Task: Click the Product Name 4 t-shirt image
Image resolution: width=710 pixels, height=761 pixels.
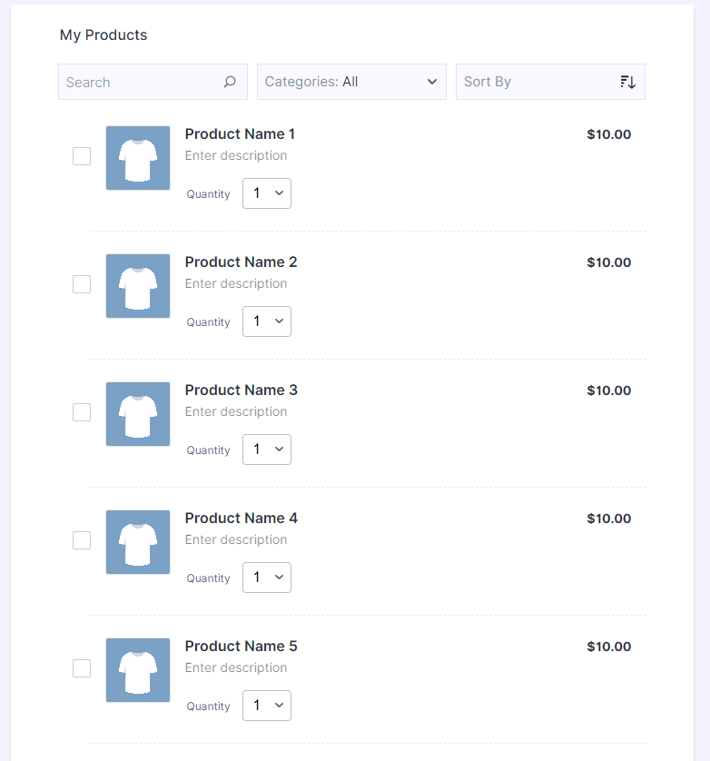Action: (x=138, y=542)
